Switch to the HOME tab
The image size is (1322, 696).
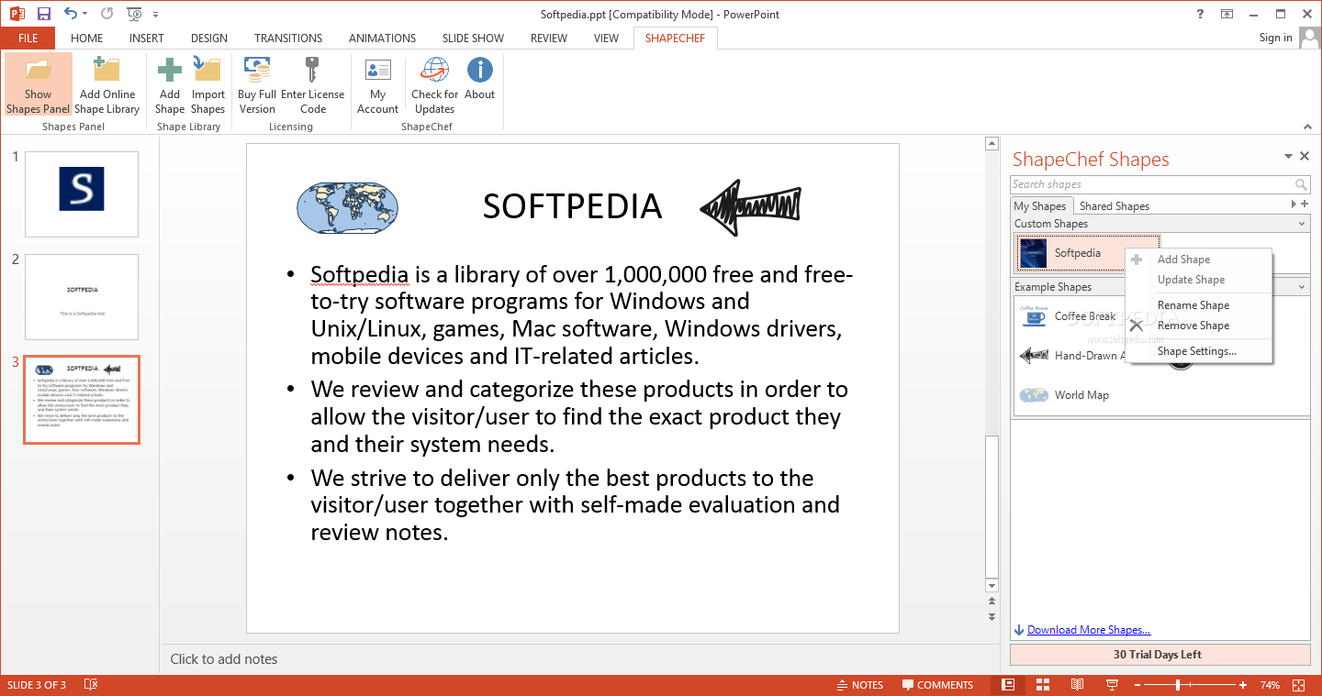[87, 38]
